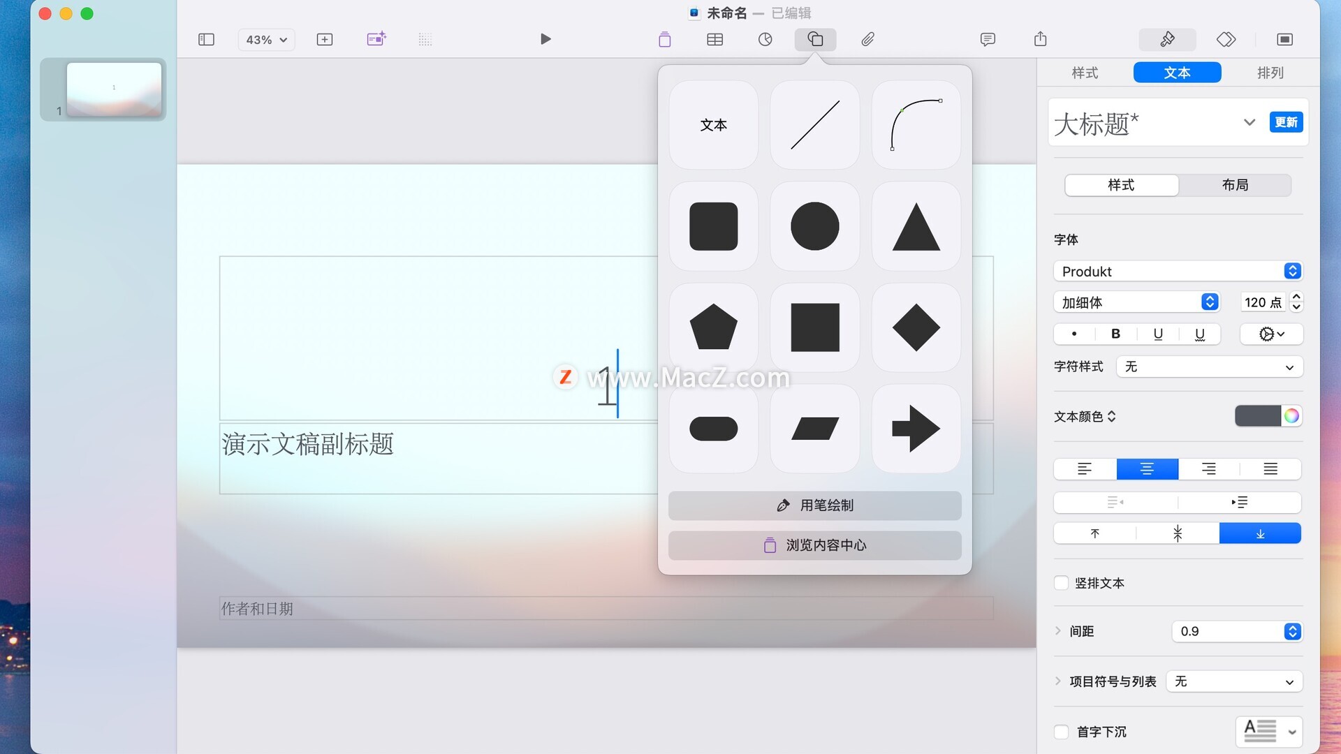Click the paperclip media icon
This screenshot has height=754, width=1341.
pyautogui.click(x=867, y=39)
